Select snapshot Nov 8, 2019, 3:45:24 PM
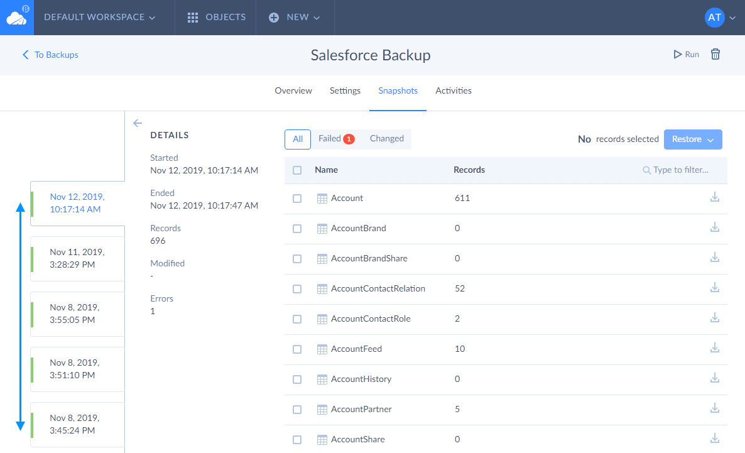The height and width of the screenshot is (453, 745). [77, 425]
